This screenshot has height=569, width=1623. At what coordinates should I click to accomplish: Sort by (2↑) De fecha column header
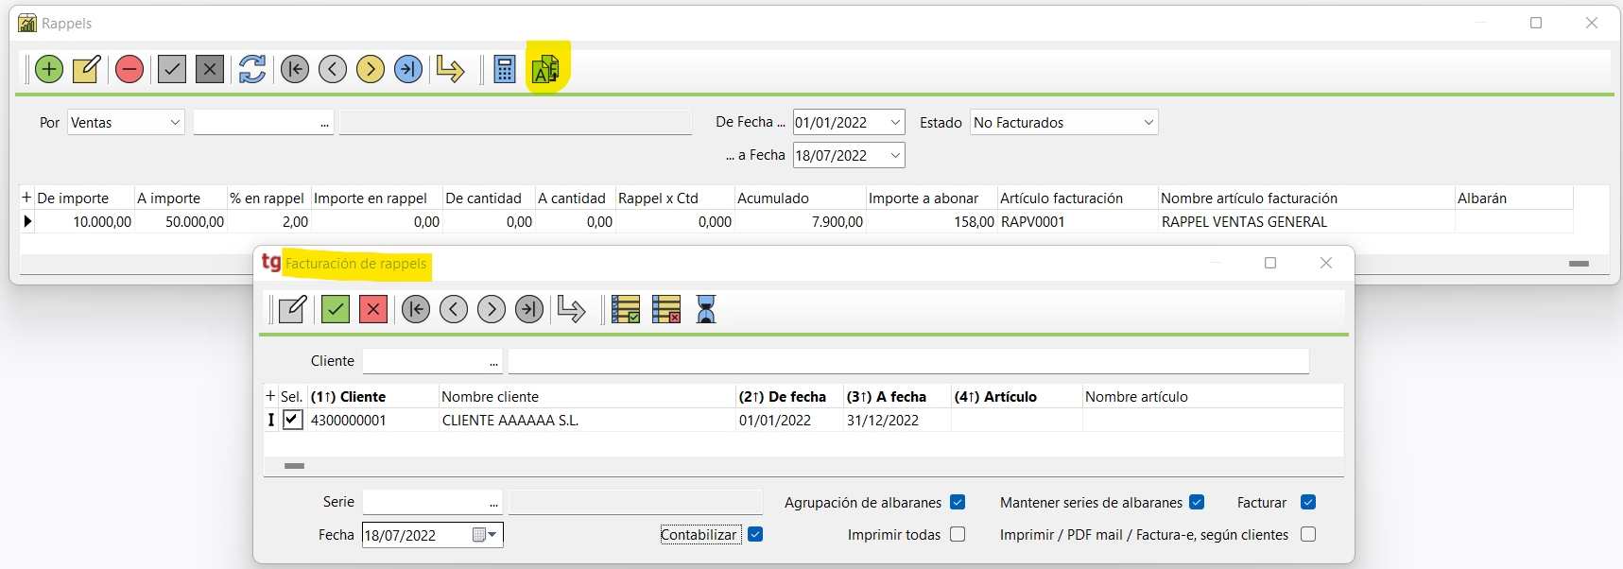coord(789,396)
